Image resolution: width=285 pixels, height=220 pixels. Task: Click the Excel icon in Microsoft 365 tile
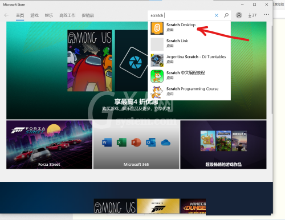121,142
